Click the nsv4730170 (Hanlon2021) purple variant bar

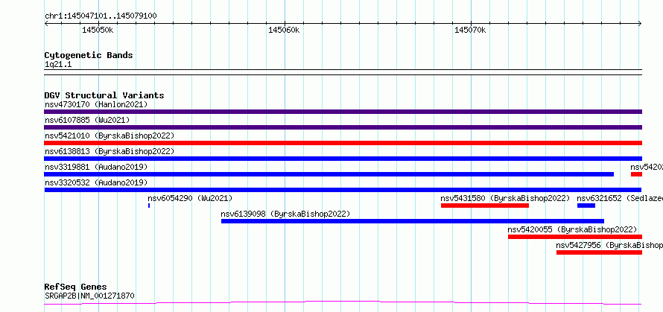coord(343,112)
